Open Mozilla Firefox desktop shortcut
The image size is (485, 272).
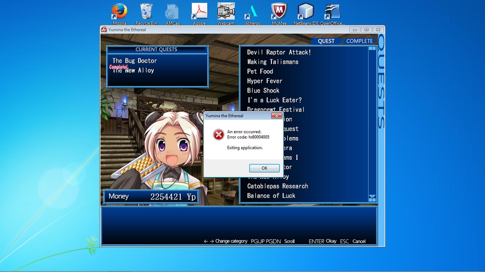click(119, 12)
